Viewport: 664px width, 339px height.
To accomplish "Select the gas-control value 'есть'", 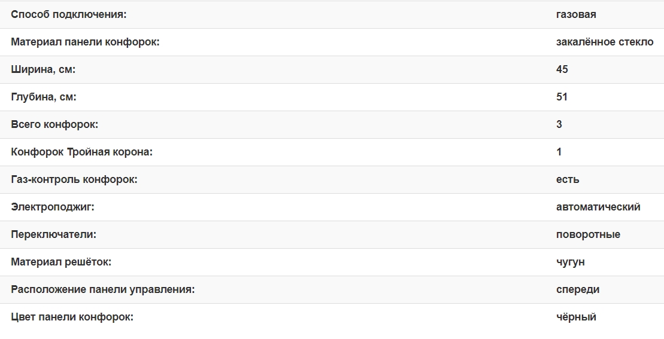I will [568, 179].
